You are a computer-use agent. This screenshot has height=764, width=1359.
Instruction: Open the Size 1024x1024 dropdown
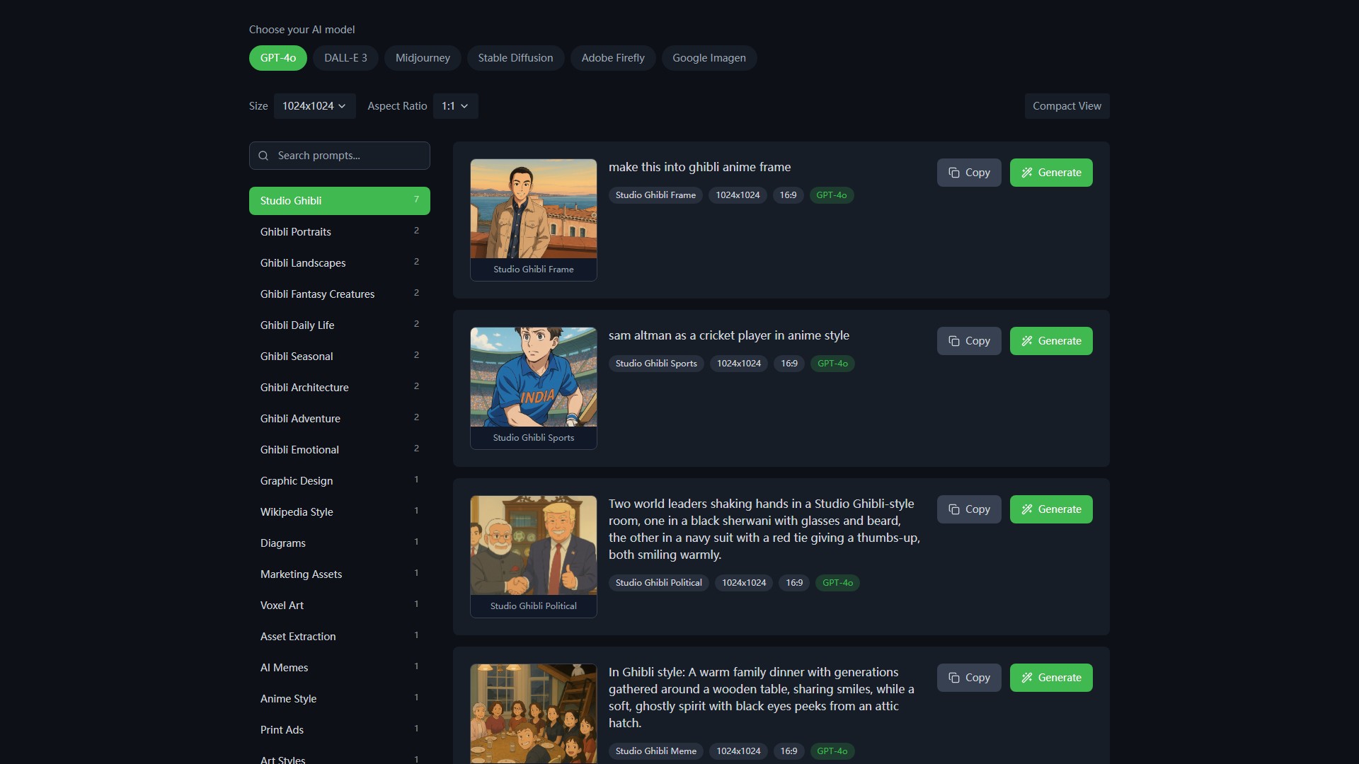pos(314,106)
